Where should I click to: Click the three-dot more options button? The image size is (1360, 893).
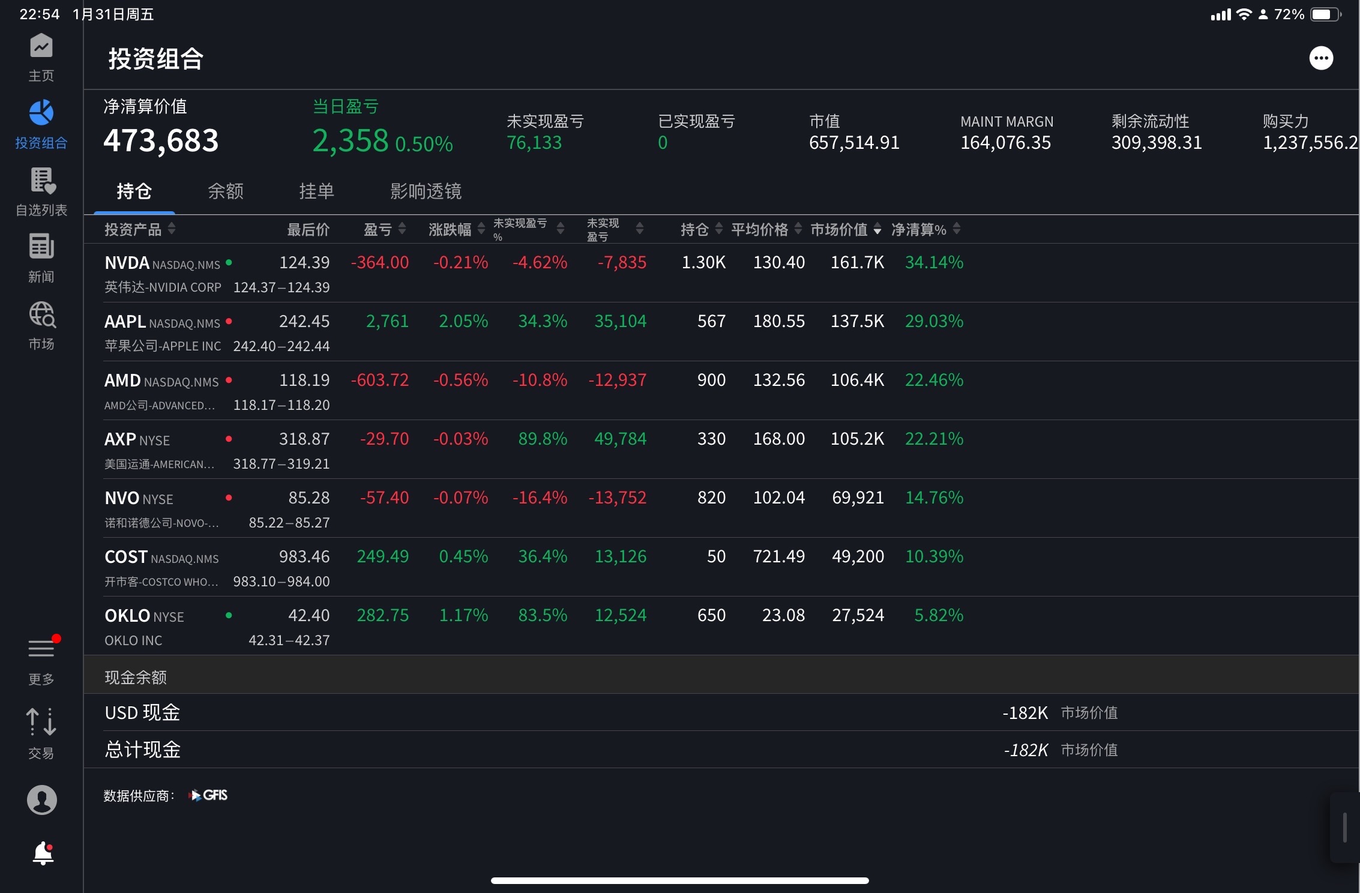1320,58
